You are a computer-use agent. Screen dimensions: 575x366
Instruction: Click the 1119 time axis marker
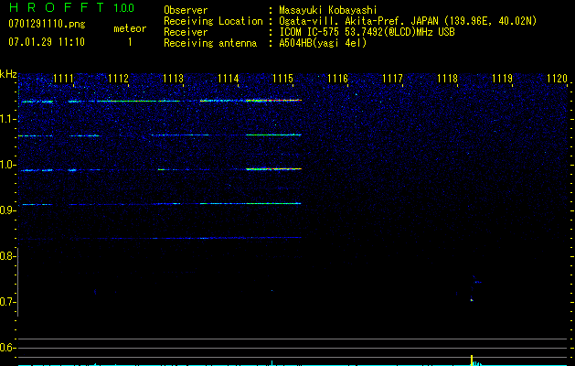click(x=502, y=79)
